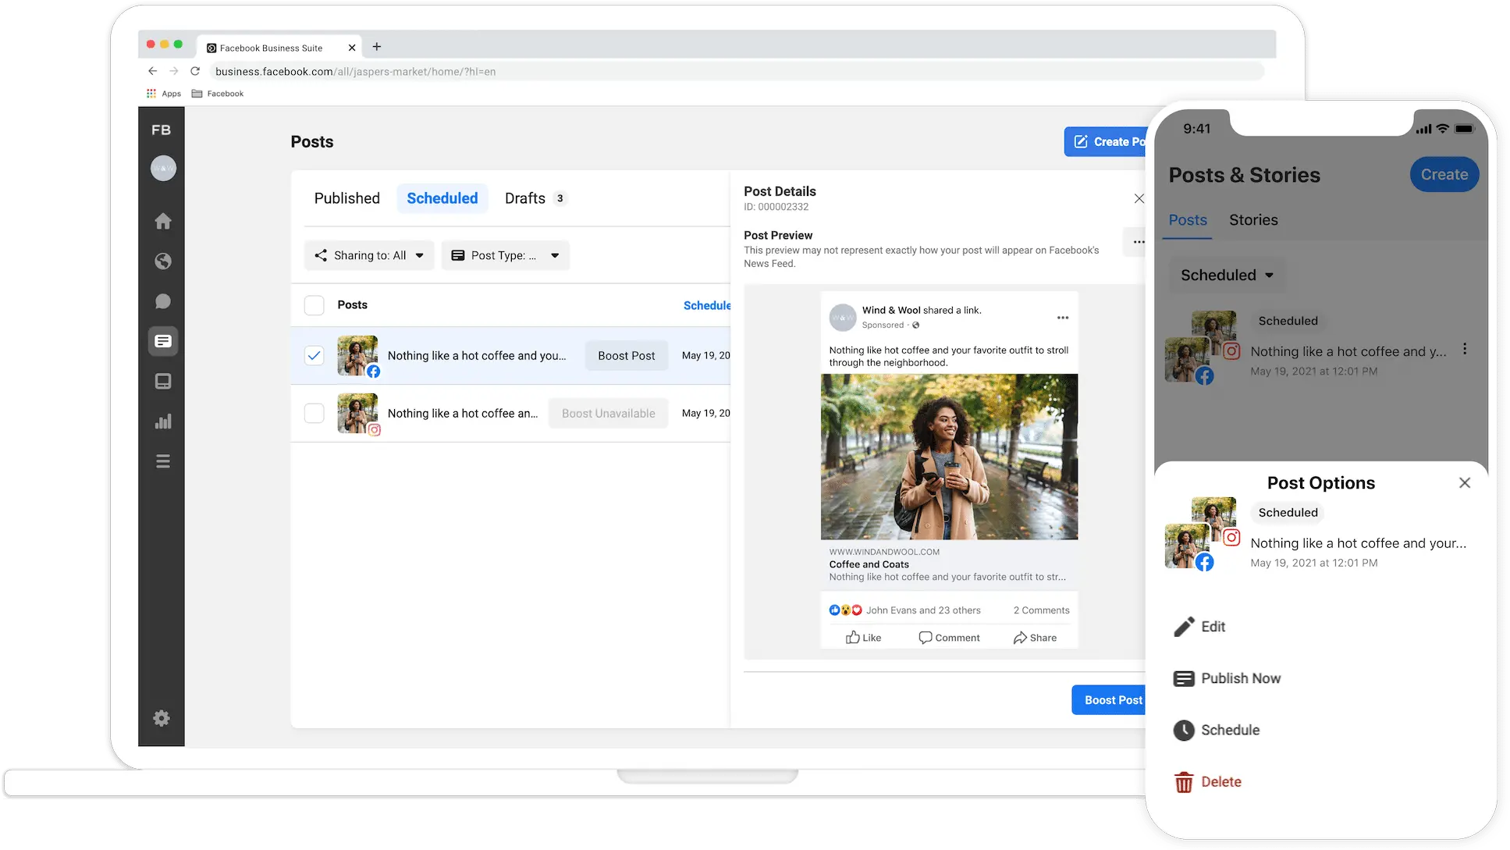Click the Wind & Wool page name
This screenshot has width=1510, height=850.
[891, 310]
